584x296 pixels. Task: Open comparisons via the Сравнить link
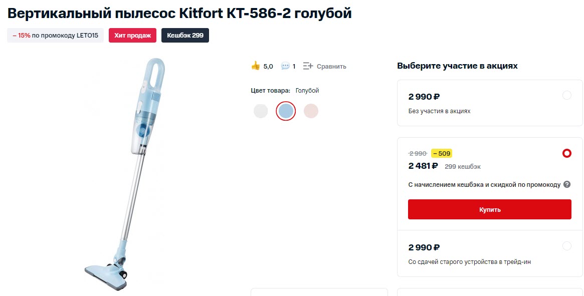(x=331, y=66)
